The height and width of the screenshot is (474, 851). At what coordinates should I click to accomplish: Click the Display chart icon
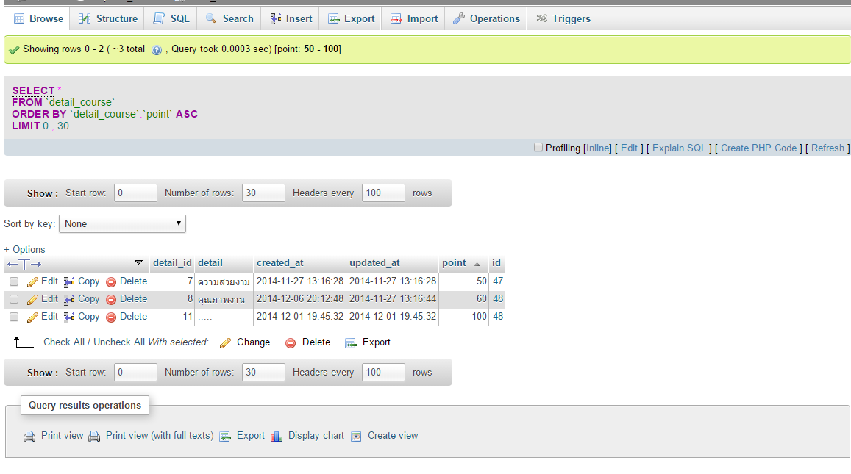(x=277, y=437)
